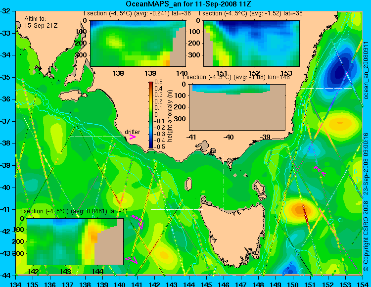The width and height of the screenshot is (371, 287).
Task: Click the '-32' latitude axis label
Action: click(x=5, y=11)
